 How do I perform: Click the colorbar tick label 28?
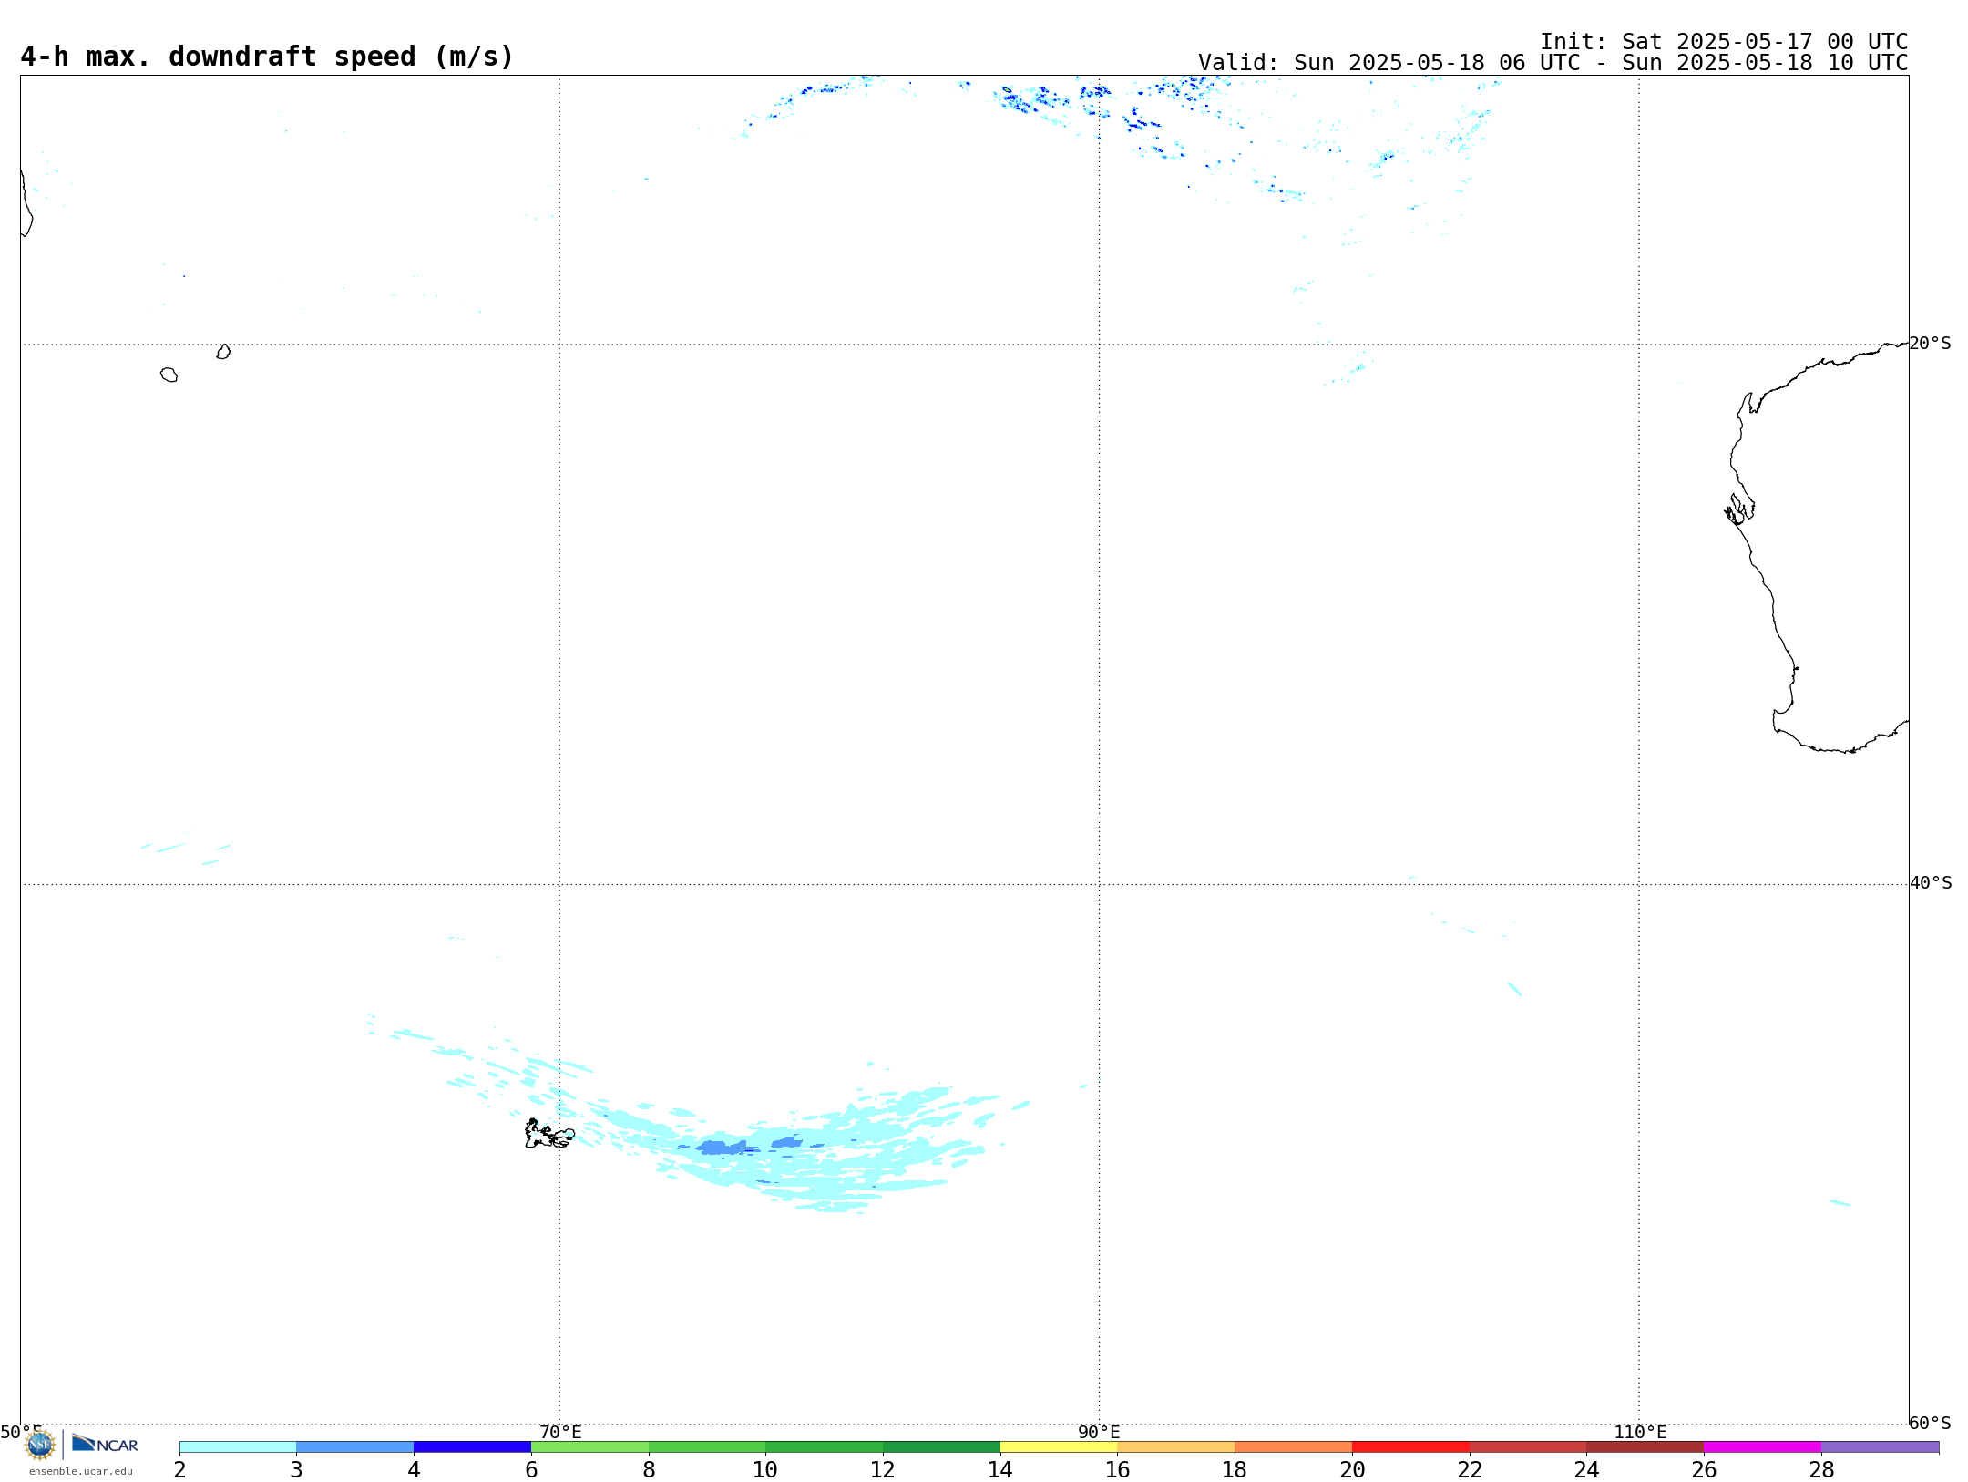1821,1470
